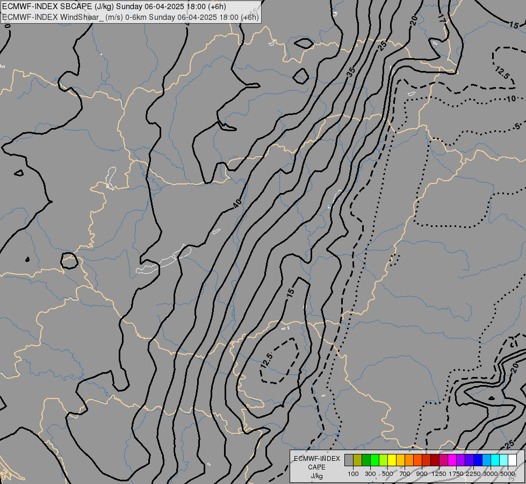This screenshot has height=484, width=526.
Task: Click the WindShear 0-6km title line
Action: coord(131,17)
